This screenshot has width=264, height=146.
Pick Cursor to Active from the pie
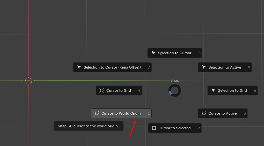[223, 113]
